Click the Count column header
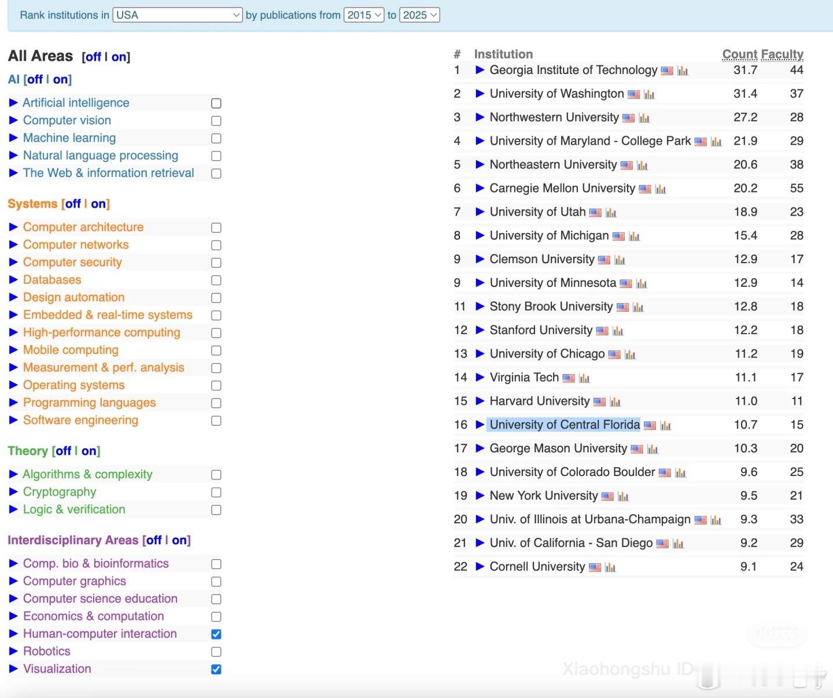The height and width of the screenshot is (698, 833). 740,54
